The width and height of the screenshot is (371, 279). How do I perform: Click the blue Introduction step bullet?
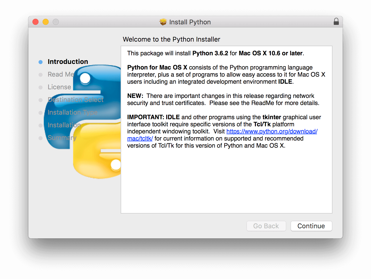click(41, 62)
